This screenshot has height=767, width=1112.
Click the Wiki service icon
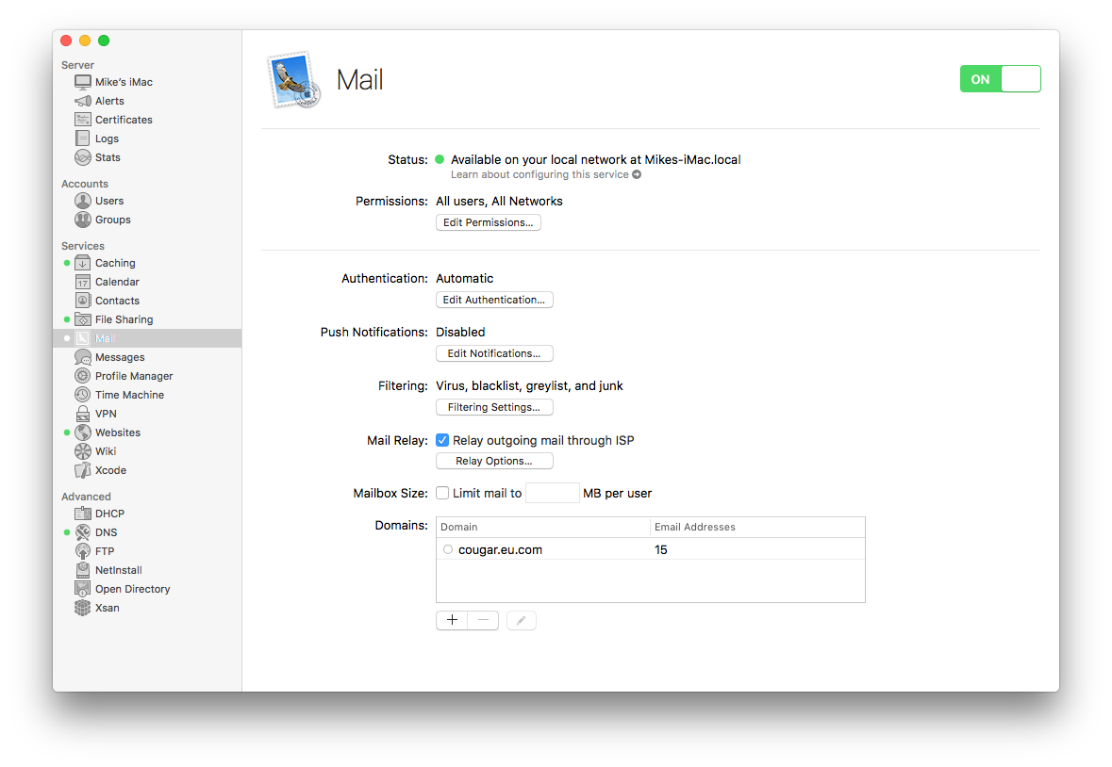click(x=83, y=451)
